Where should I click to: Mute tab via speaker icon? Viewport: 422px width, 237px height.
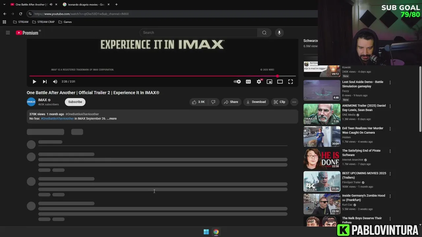51,5
